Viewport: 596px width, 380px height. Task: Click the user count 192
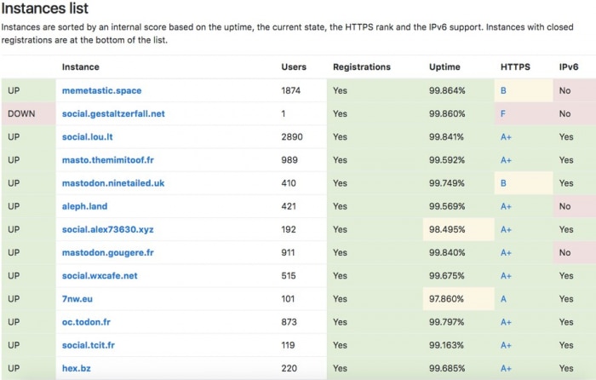[289, 230]
